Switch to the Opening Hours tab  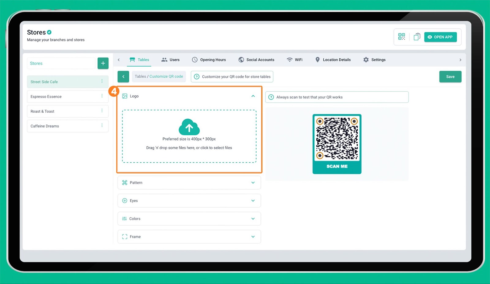(x=209, y=60)
